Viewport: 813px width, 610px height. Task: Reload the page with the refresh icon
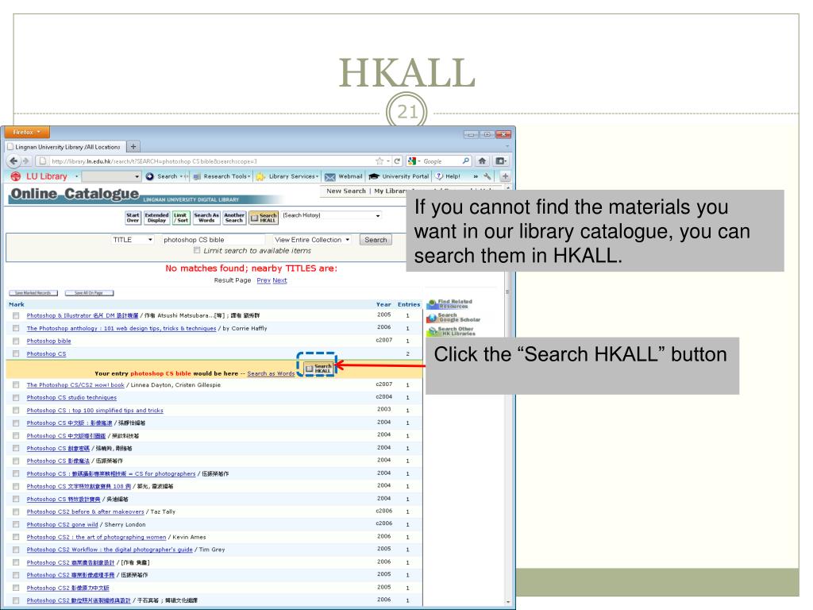(x=397, y=160)
